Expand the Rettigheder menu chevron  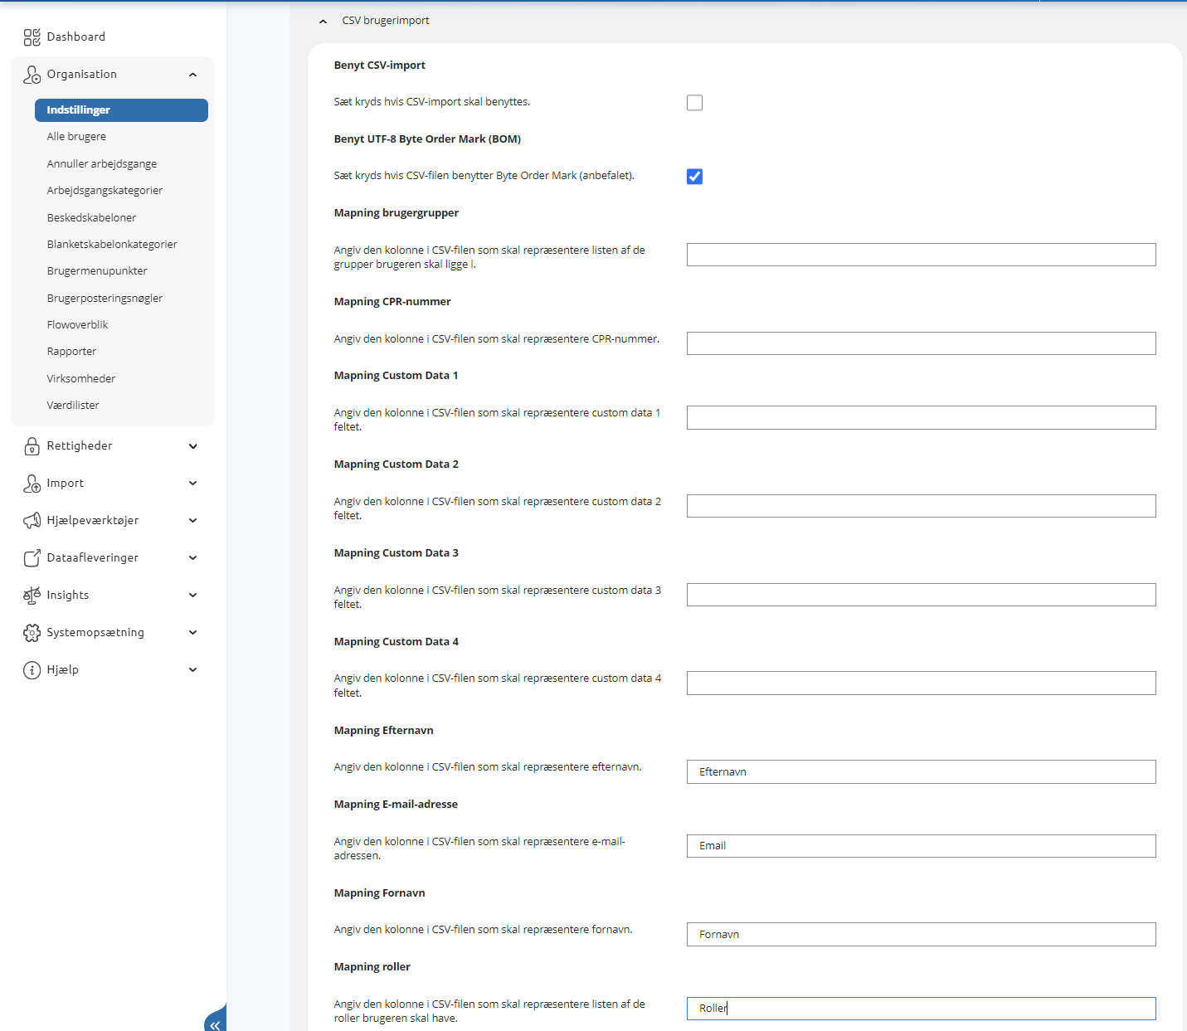point(192,446)
